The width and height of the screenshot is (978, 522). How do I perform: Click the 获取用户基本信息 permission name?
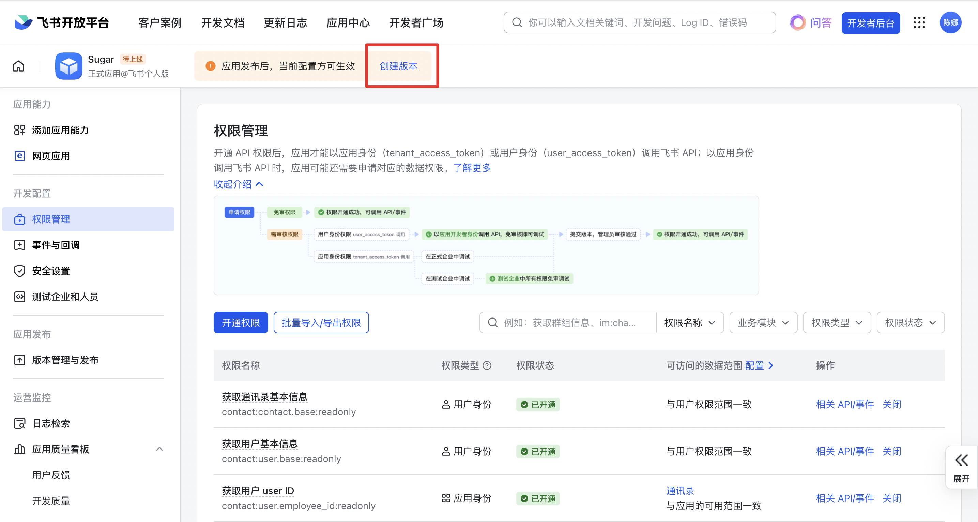click(x=260, y=444)
